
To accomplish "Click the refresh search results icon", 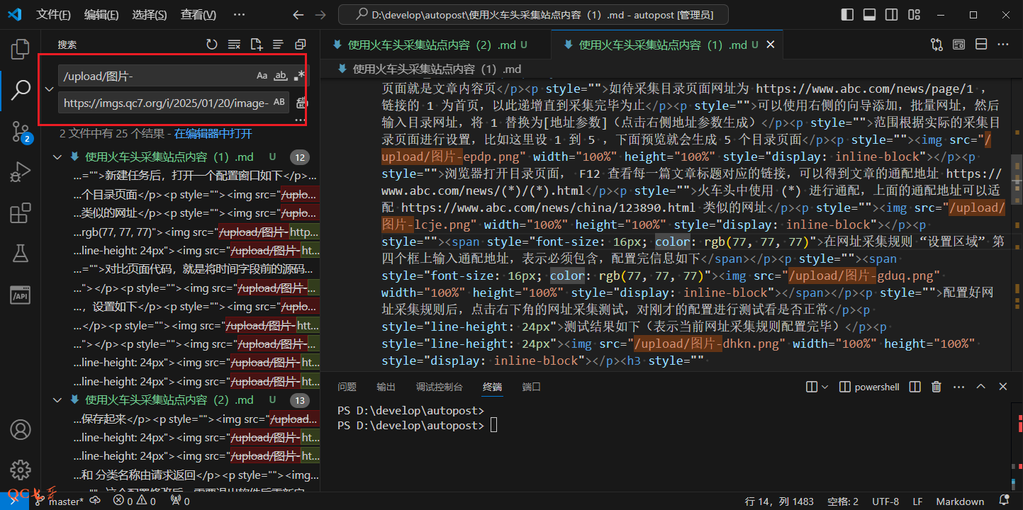I will pyautogui.click(x=211, y=45).
